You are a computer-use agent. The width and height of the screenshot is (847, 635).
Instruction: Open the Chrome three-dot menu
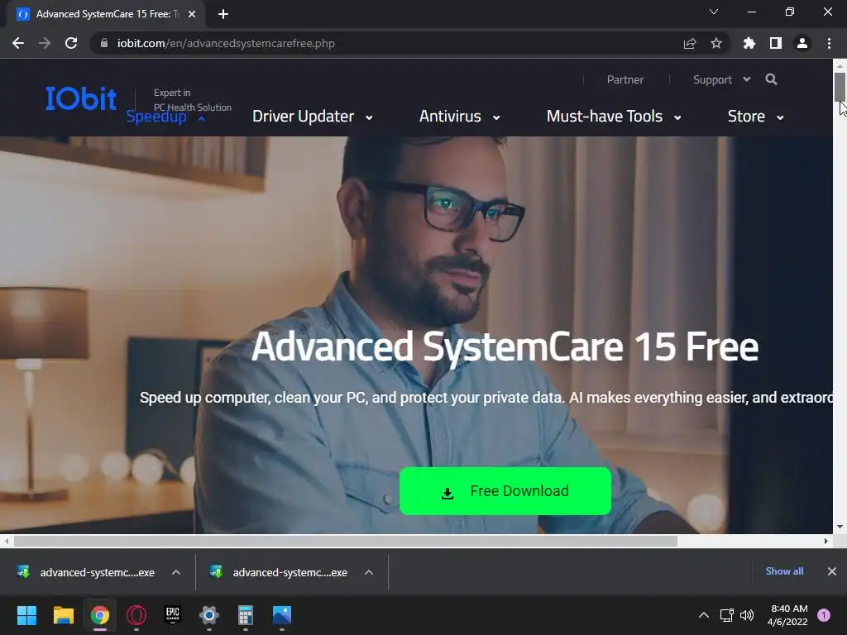[829, 43]
